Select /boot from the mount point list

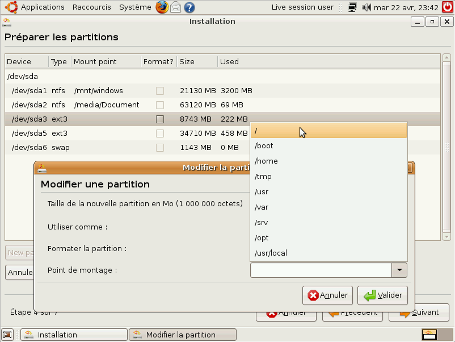329,145
